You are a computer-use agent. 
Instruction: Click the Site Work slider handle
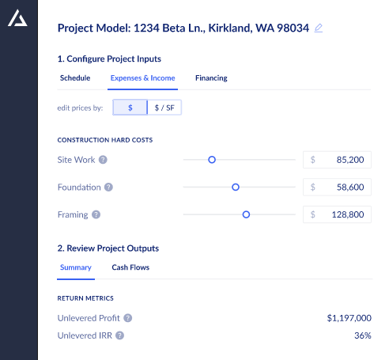212,160
